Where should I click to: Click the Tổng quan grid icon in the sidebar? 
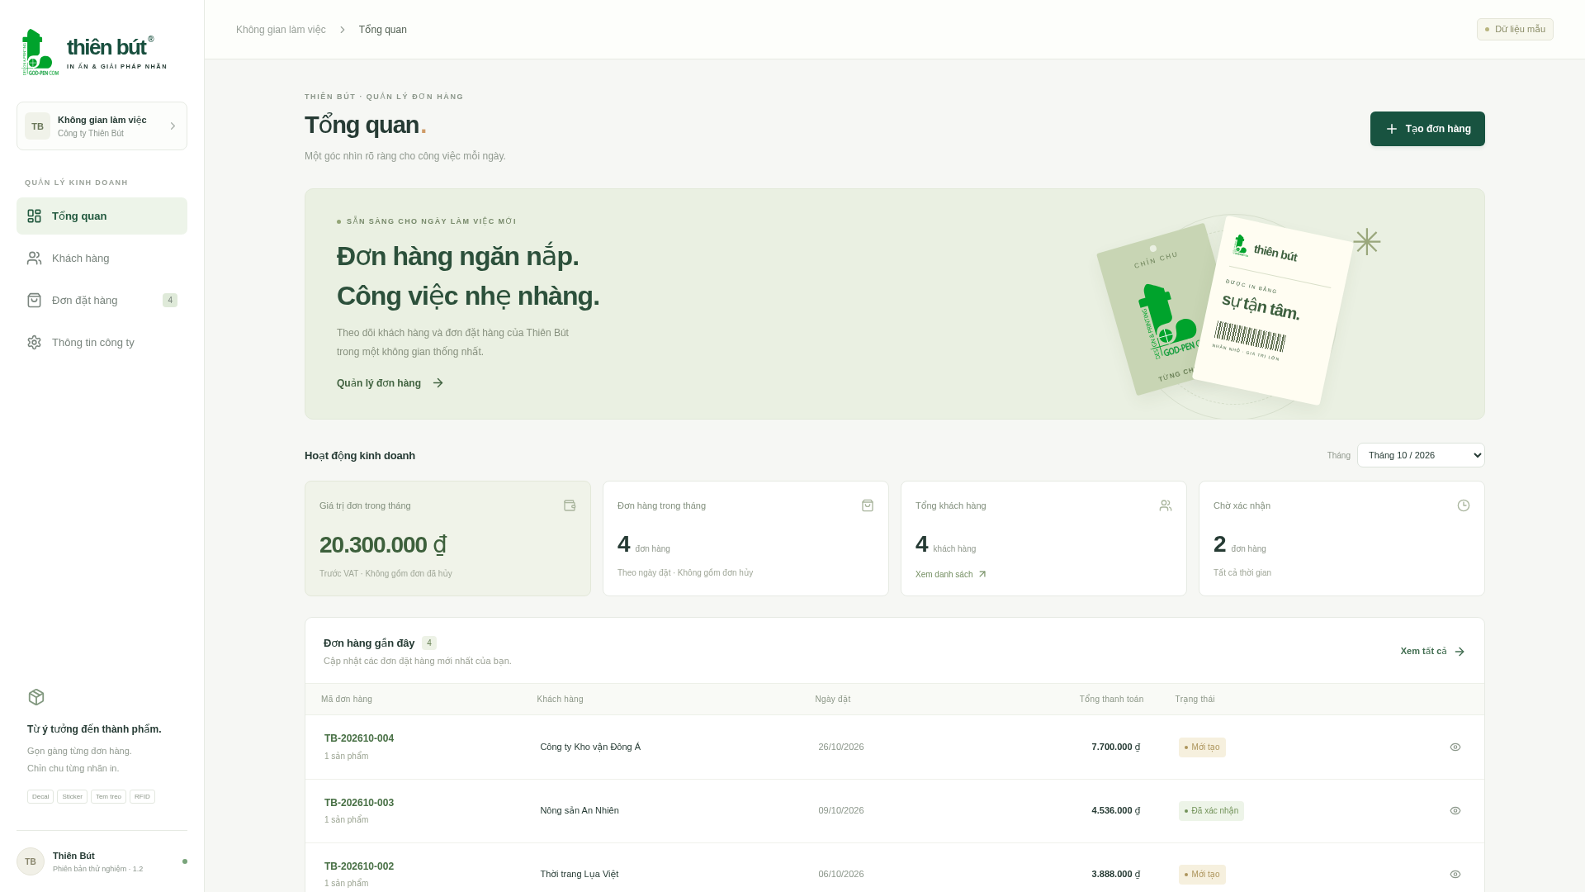coord(34,216)
